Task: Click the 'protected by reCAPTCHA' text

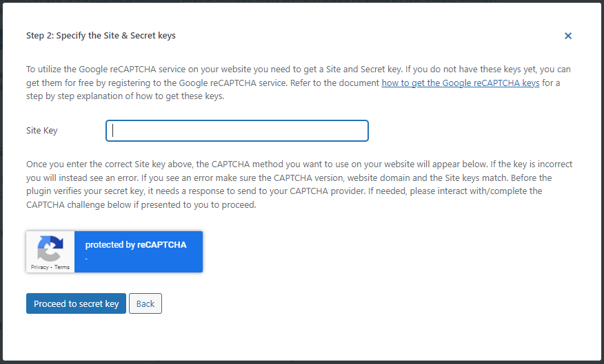Action: click(x=136, y=245)
